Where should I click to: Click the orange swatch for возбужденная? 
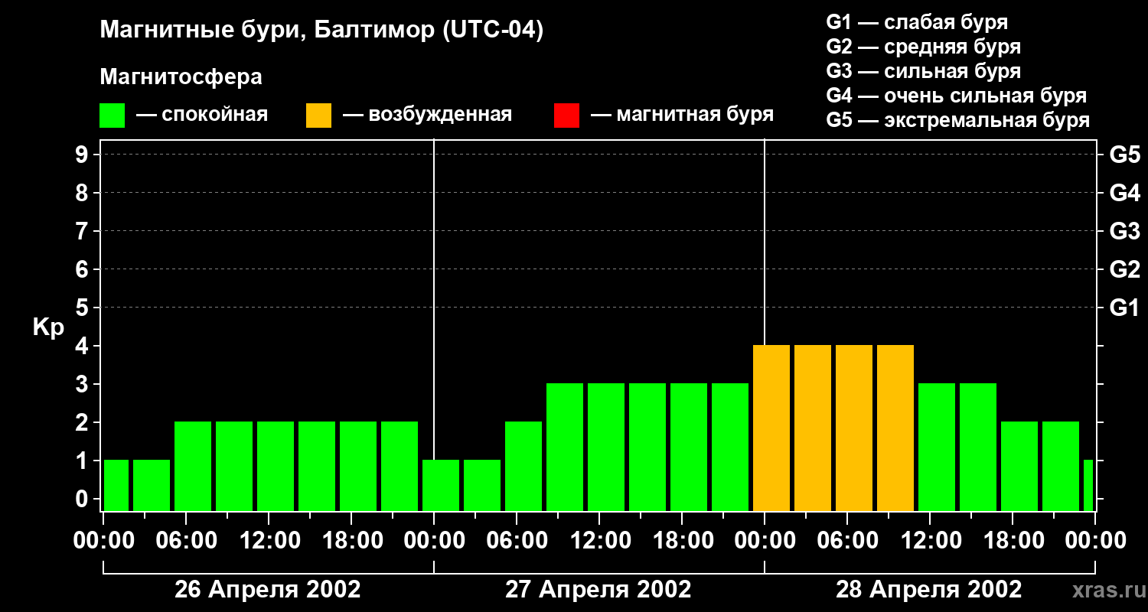point(319,116)
